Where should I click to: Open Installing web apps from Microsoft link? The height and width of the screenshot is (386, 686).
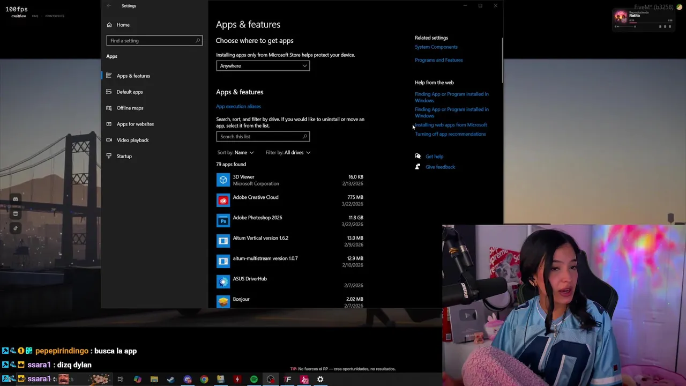451,125
